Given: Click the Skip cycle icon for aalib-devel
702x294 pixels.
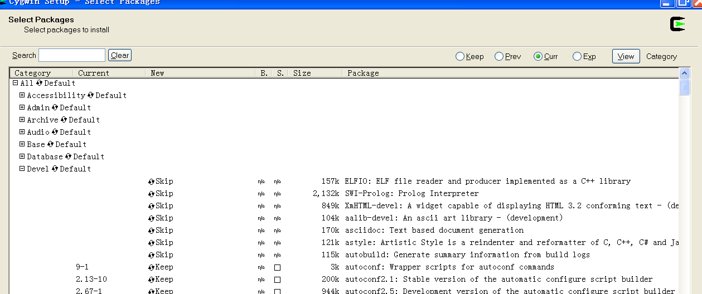Looking at the screenshot, I should (151, 218).
